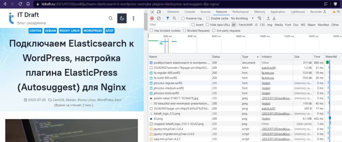
Task: Sort requests by the Type column header
Action: 250,57
